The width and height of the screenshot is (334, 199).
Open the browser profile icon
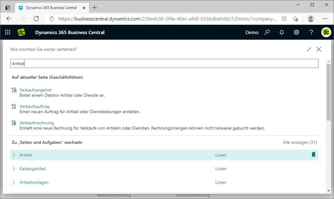pyautogui.click(x=311, y=19)
